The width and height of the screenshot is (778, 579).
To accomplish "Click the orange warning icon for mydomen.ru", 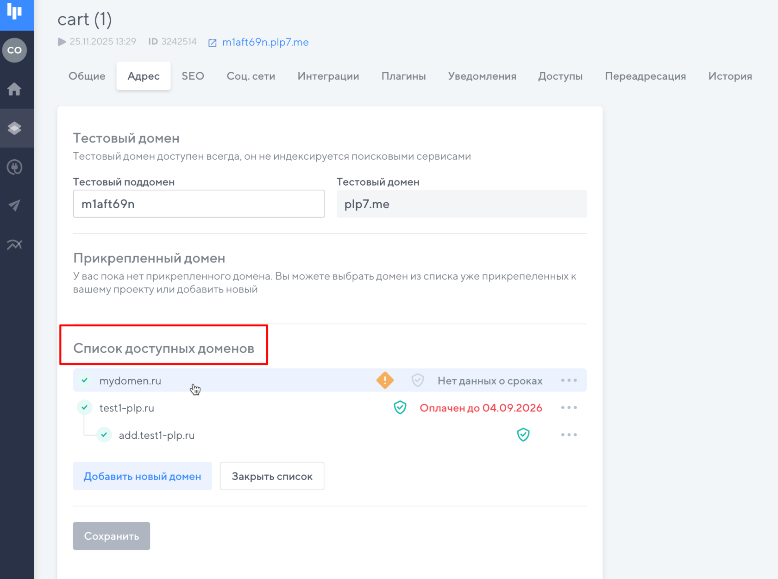I will [385, 380].
